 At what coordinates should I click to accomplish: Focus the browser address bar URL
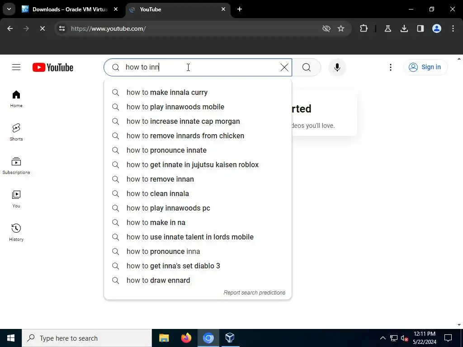pos(109,28)
